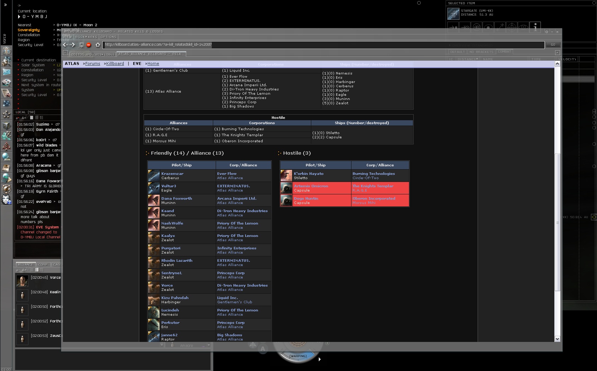Select second list mode in Local chat
597x371 pixels.
(37, 118)
